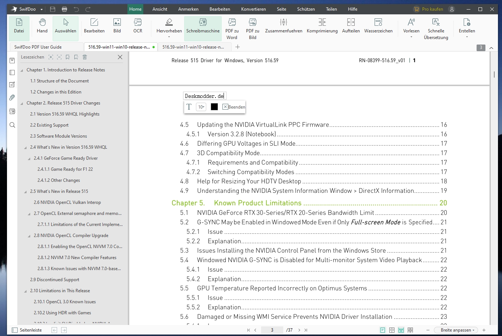Collapse Chapter 1 Introduction bookmark
502x336 pixels.
point(22,70)
